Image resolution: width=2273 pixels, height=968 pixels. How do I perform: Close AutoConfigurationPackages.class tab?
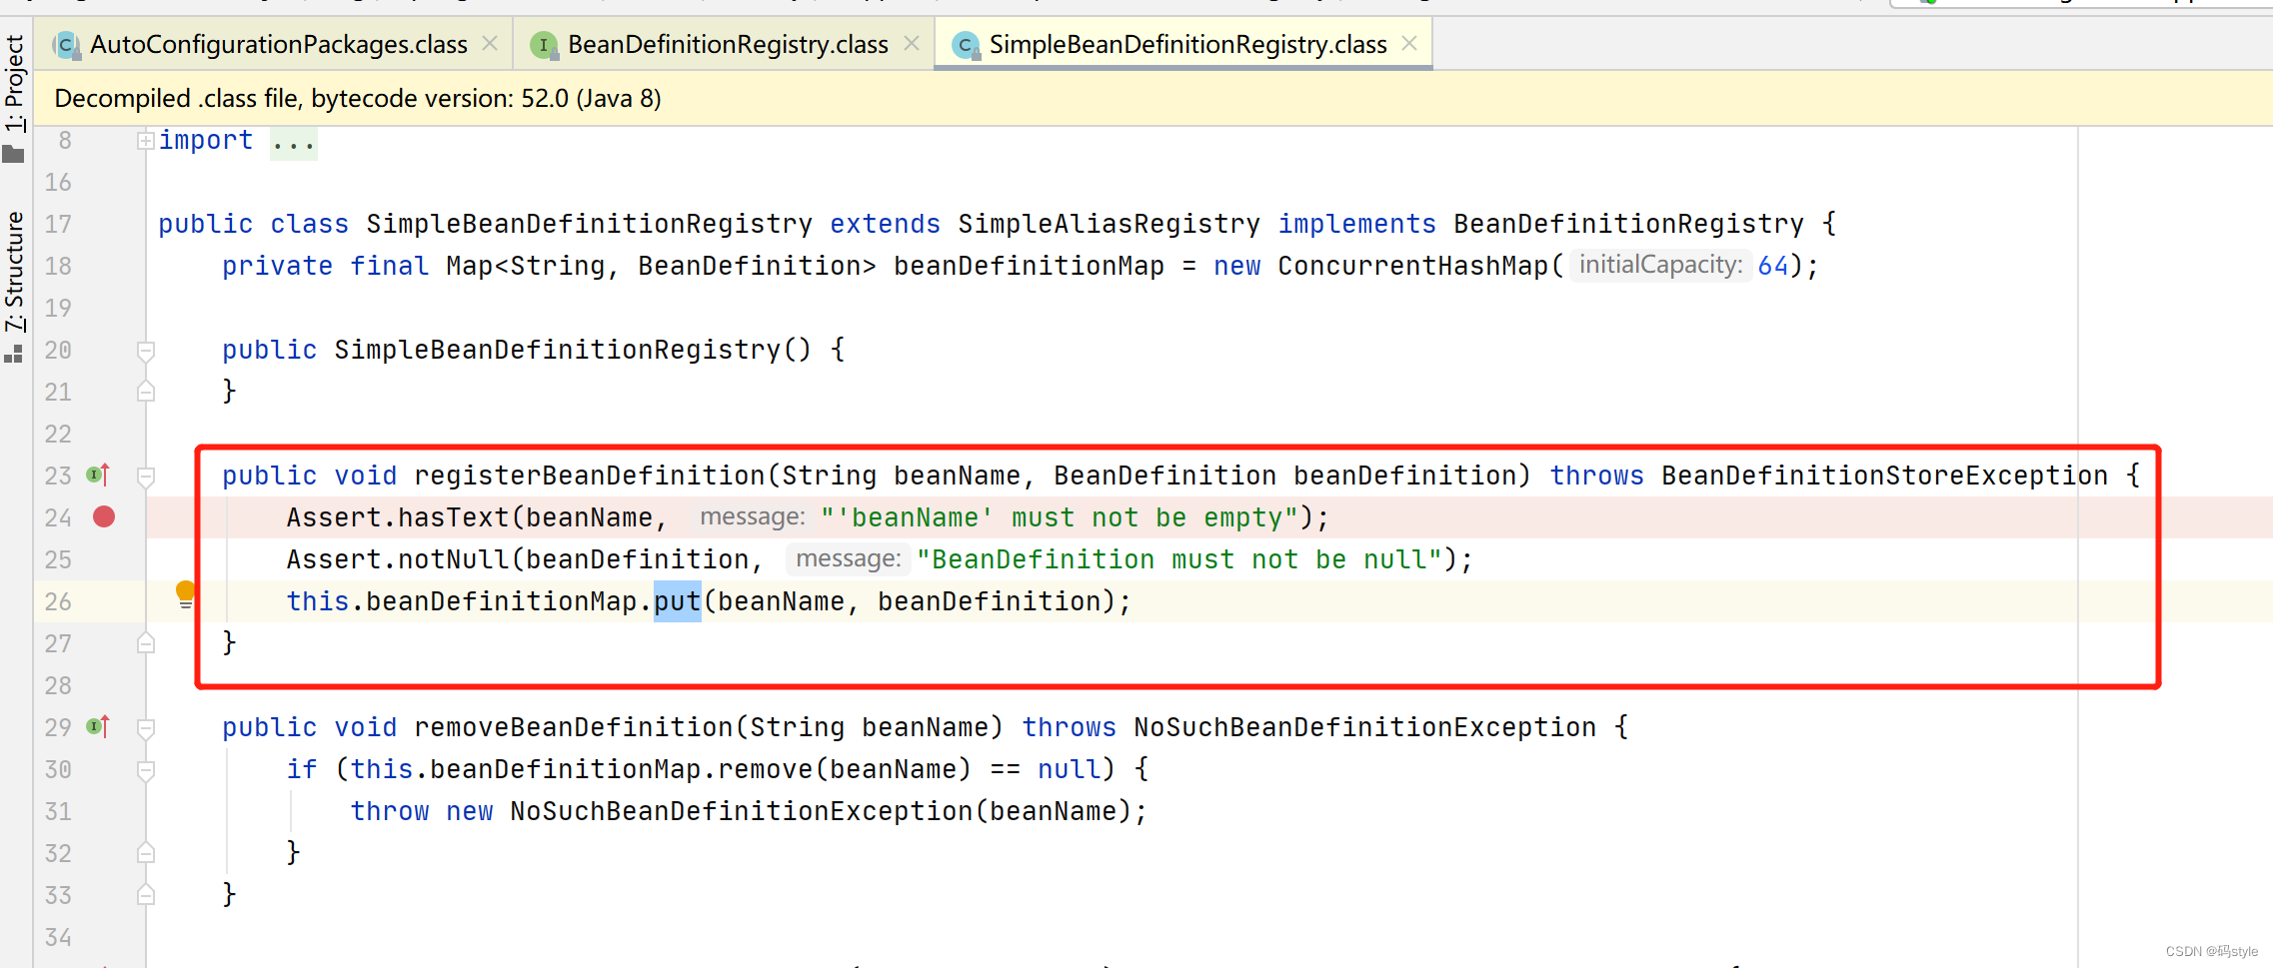(x=490, y=43)
